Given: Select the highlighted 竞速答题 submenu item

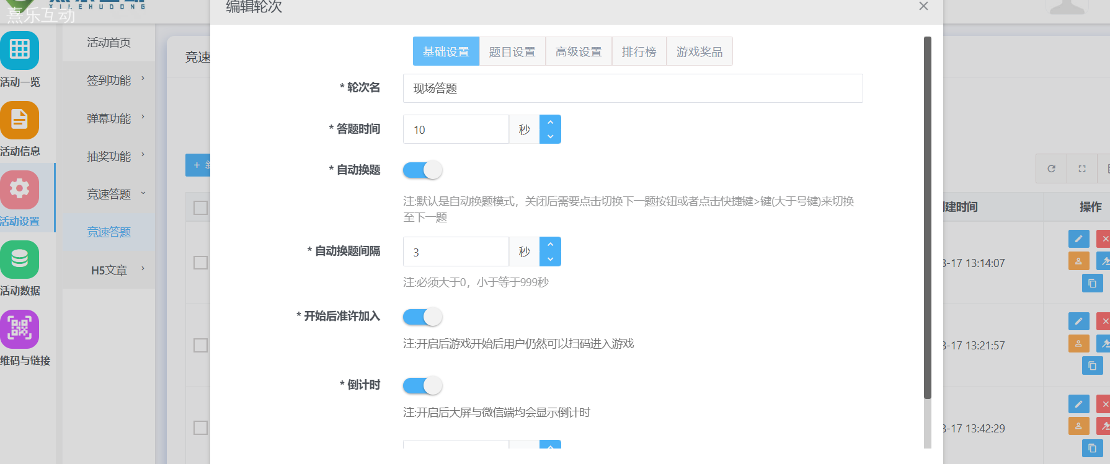Looking at the screenshot, I should pyautogui.click(x=109, y=232).
